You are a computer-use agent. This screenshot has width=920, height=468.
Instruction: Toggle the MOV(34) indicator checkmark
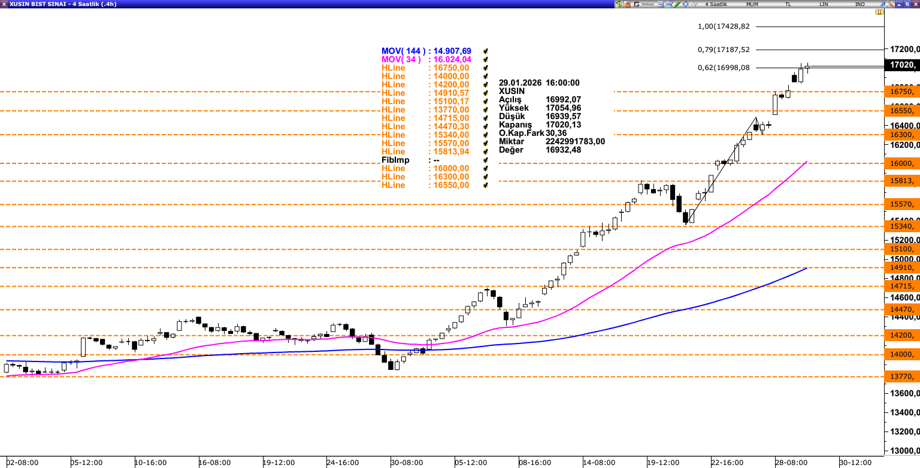(x=486, y=60)
